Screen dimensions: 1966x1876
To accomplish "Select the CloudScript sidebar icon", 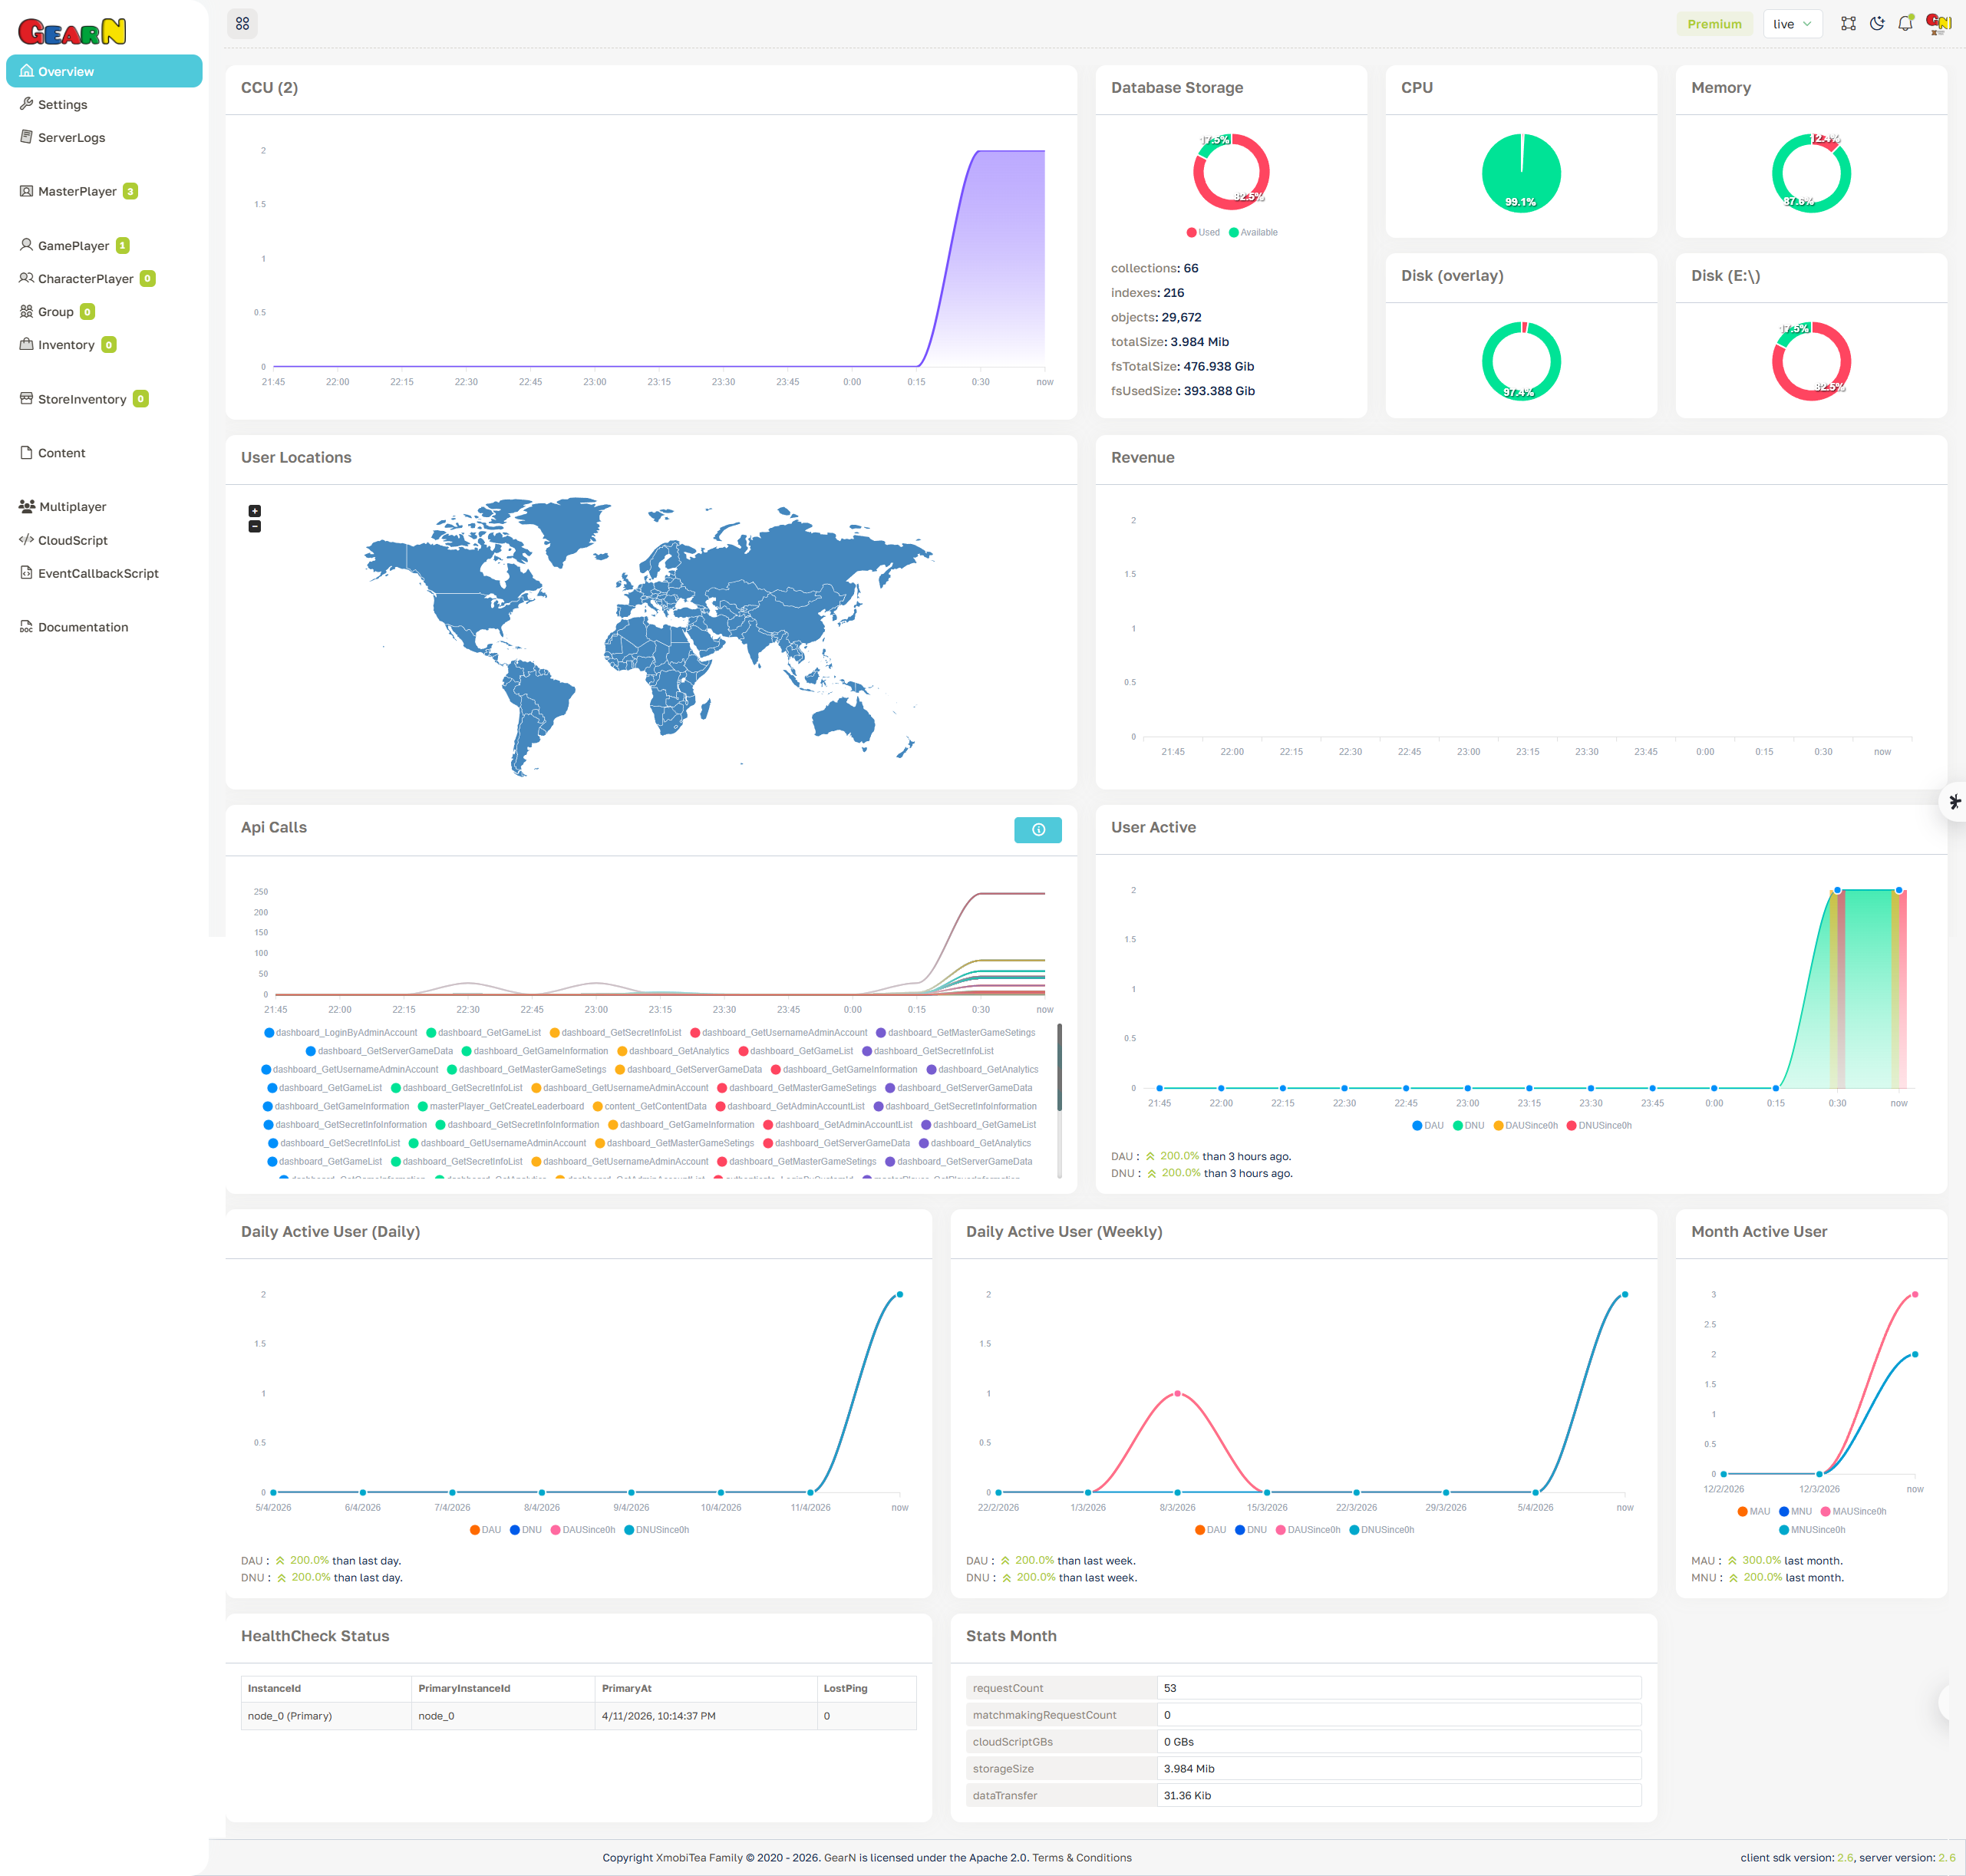I will coord(26,540).
